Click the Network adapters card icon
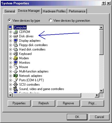The width and height of the screenshot is (112, 123). click(x=16, y=76)
